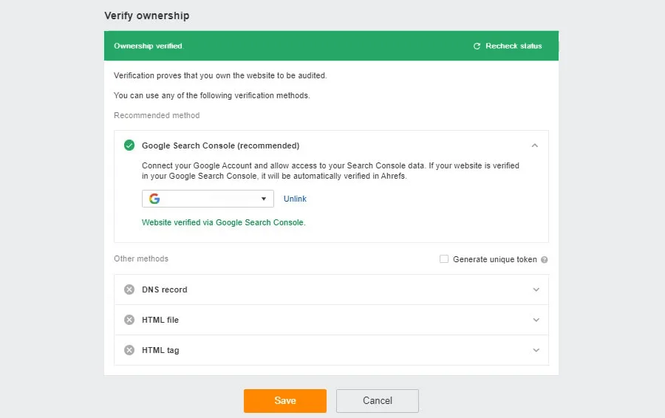665x418 pixels.
Task: Click the gray X icon next to HTML tag
Action: [129, 350]
